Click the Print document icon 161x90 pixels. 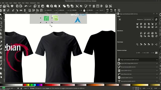click(x=12, y=6)
